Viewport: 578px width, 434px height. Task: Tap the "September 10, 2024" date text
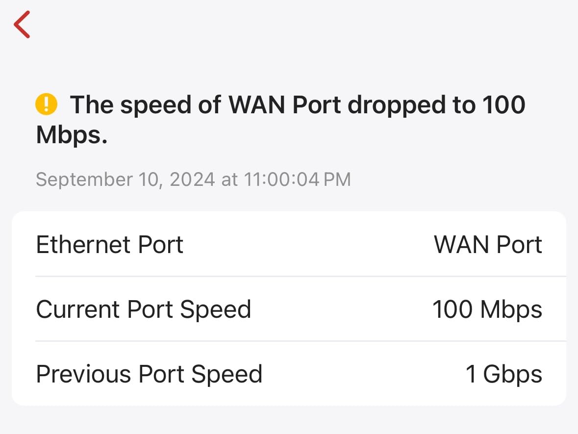pyautogui.click(x=125, y=179)
